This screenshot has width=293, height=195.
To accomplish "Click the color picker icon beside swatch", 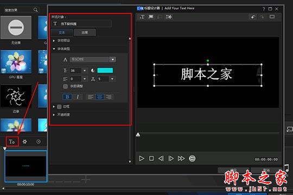I will tap(93, 70).
